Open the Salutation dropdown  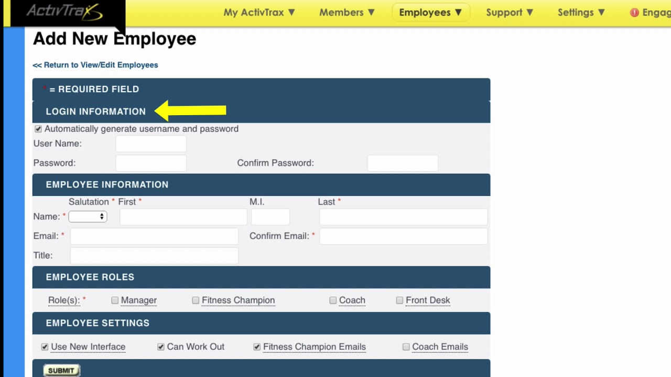[88, 216]
